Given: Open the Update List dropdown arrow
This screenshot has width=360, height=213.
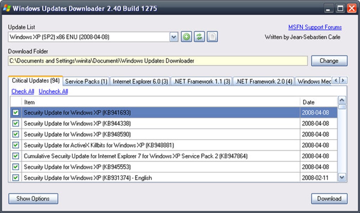Looking at the screenshot, I should click(174, 37).
